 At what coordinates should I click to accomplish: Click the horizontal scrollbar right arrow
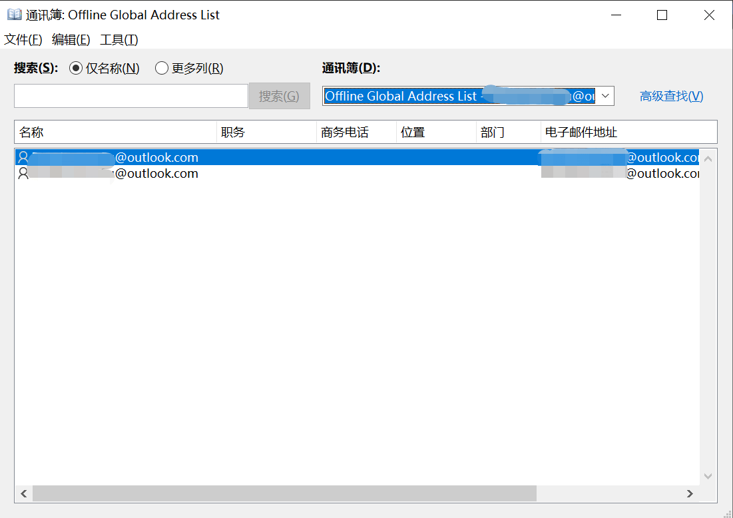(690, 493)
